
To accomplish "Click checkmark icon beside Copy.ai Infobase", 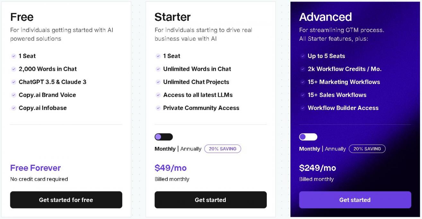I will tap(13, 108).
